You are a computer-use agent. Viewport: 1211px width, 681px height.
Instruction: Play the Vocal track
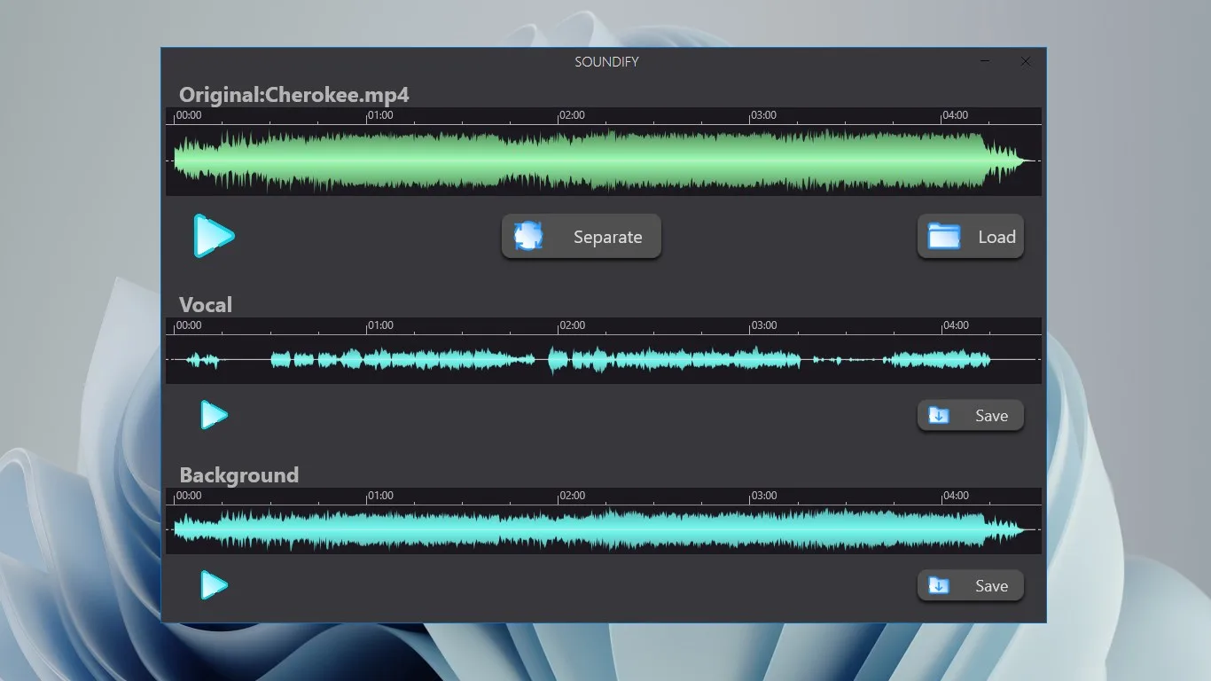point(214,415)
